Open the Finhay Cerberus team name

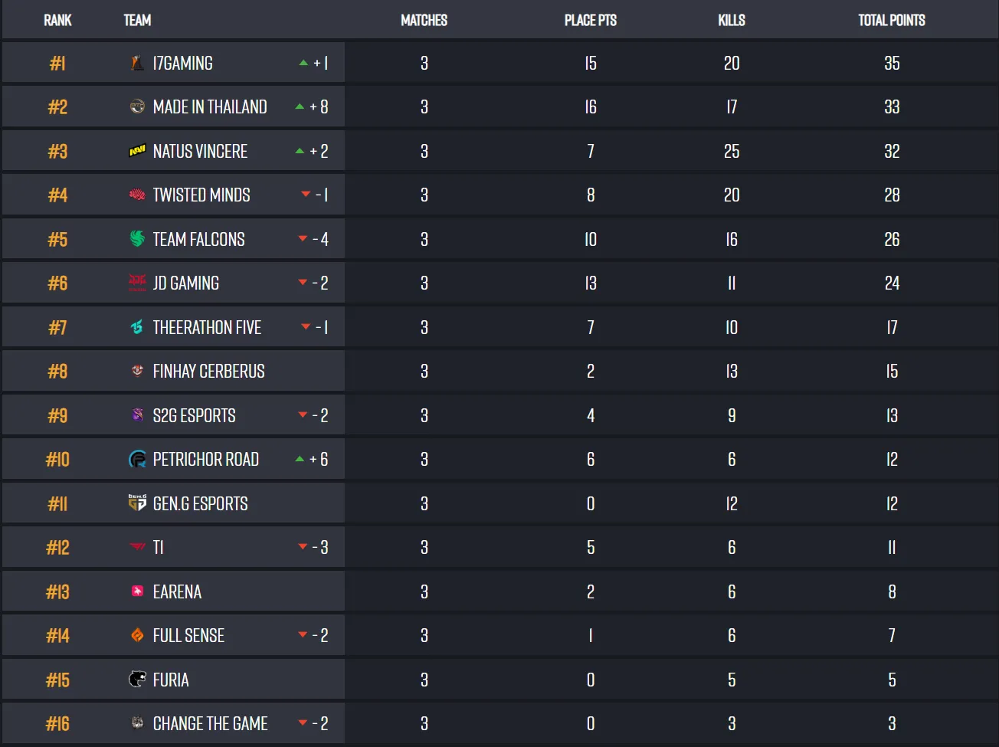(x=208, y=372)
